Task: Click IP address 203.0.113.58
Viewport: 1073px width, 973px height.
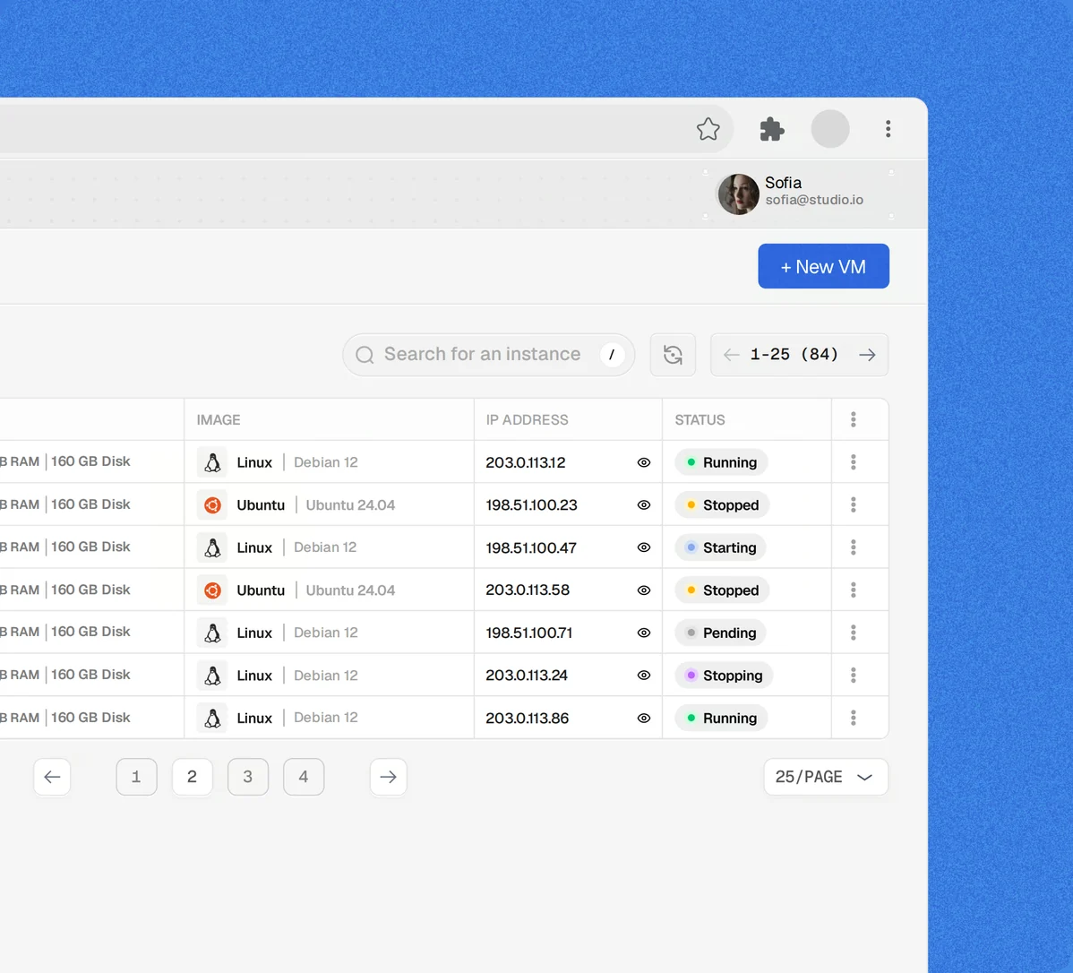Action: click(x=528, y=590)
